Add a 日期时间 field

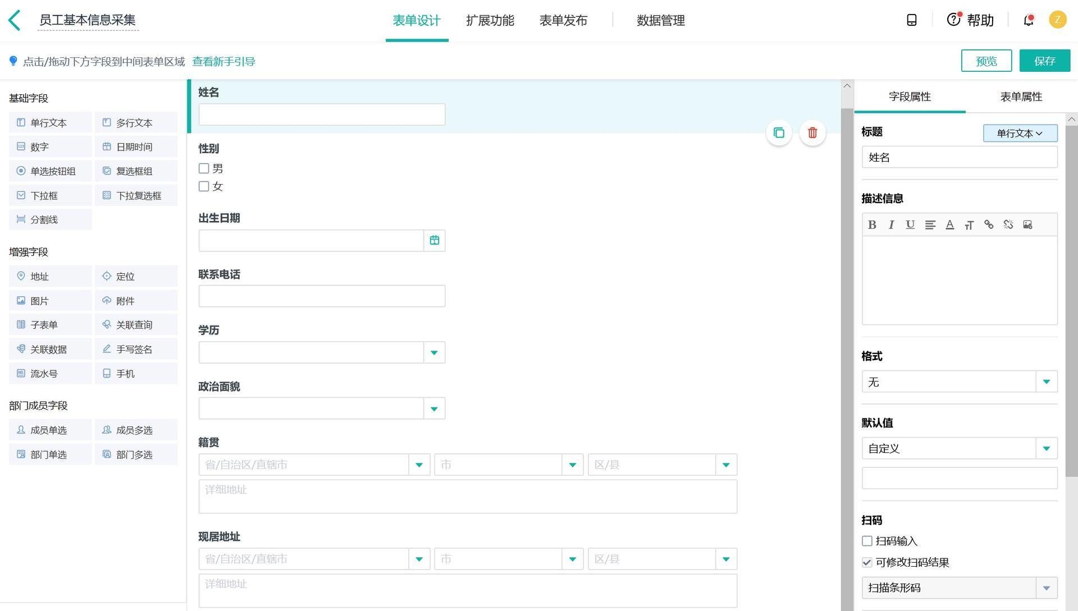pyautogui.click(x=136, y=146)
